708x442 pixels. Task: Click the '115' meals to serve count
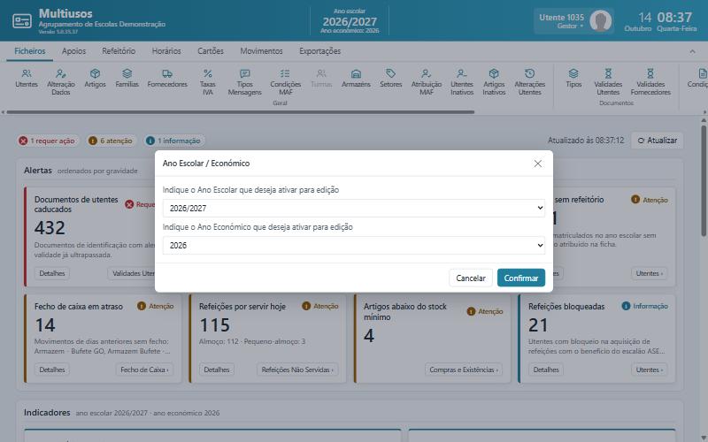(x=214, y=325)
